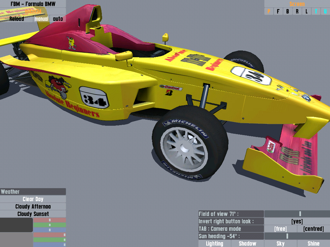
Task: Adjust the lower red color slider
Action: [50, 235]
